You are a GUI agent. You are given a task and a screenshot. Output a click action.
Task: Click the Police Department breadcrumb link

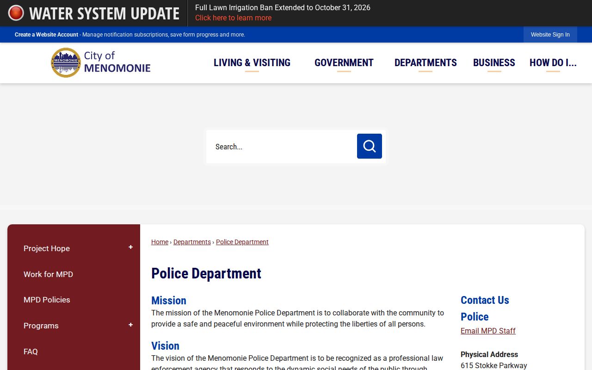(x=242, y=242)
